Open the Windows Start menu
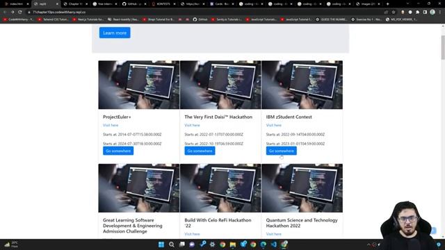The width and height of the screenshot is (445, 250). [x=161, y=244]
